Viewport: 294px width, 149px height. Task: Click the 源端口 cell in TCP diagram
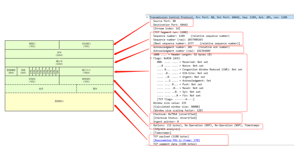pyautogui.click(x=32, y=45)
